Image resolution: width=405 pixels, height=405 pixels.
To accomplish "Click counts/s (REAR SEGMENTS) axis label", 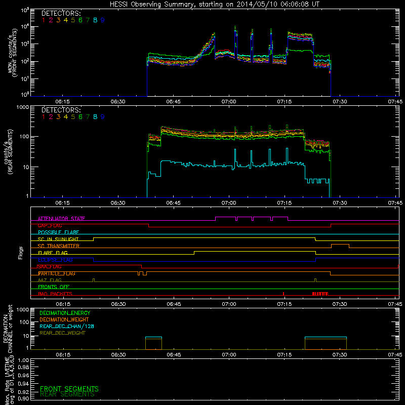I will point(8,152).
